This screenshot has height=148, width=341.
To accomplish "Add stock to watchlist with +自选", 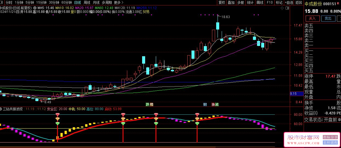I will (x=288, y=3).
